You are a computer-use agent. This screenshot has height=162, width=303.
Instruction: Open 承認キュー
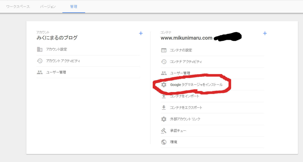[x=178, y=131]
